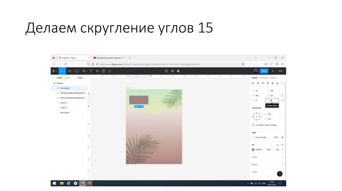The image size is (342, 191).
Task: Align selection horizontal centers
Action: pos(258,83)
